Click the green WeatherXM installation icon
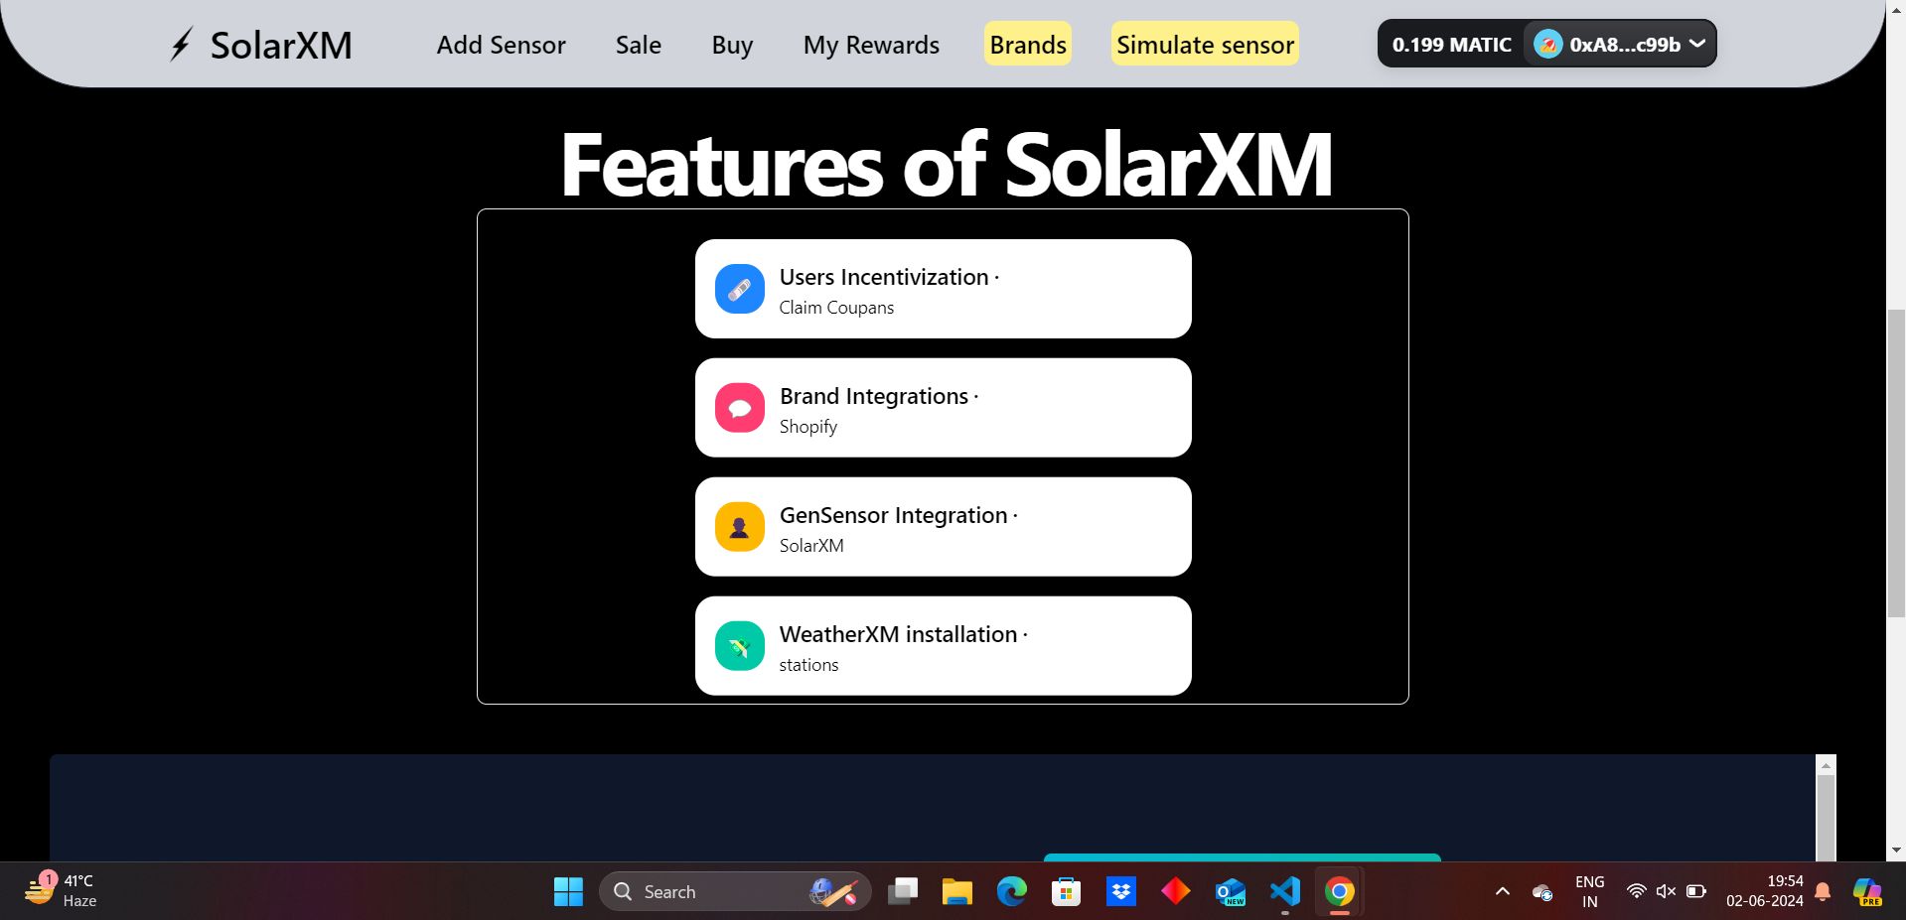 coord(740,646)
